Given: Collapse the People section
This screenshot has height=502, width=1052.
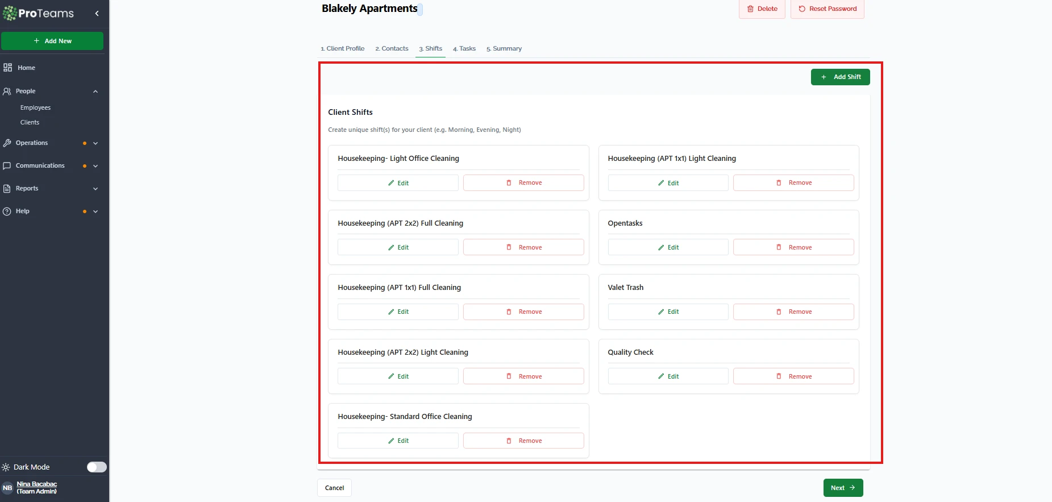Looking at the screenshot, I should (x=95, y=91).
